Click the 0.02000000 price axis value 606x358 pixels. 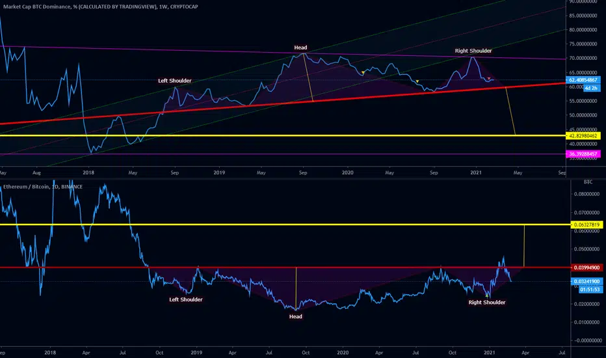586,304
